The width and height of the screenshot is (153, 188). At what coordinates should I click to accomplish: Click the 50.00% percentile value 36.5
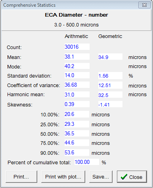coord(77,133)
